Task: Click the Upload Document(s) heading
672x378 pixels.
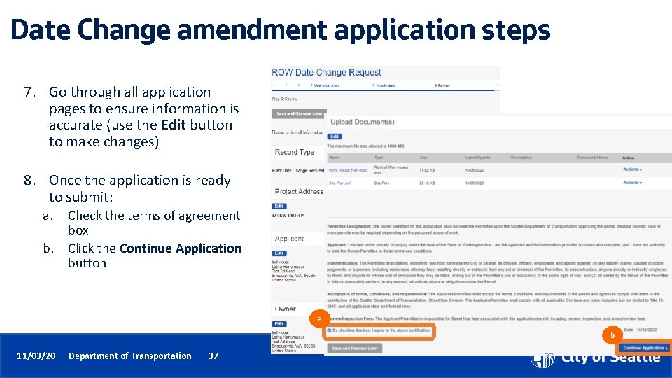Action: pyautogui.click(x=362, y=122)
